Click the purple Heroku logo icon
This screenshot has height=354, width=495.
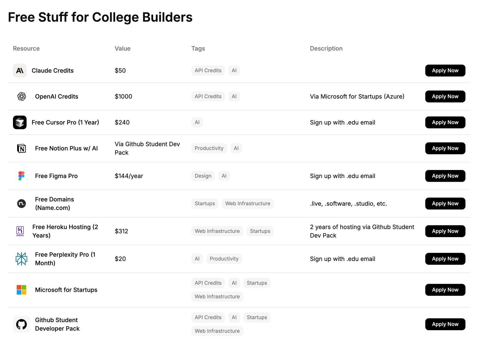[x=20, y=231]
